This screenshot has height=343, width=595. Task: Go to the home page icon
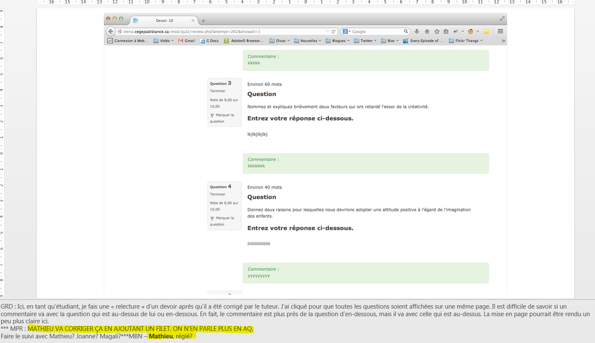tap(427, 31)
